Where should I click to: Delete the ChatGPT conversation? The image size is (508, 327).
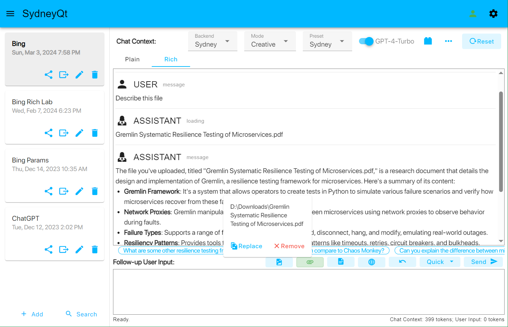point(95,250)
